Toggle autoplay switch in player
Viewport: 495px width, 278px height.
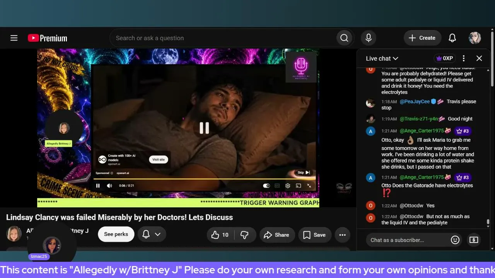(x=266, y=186)
